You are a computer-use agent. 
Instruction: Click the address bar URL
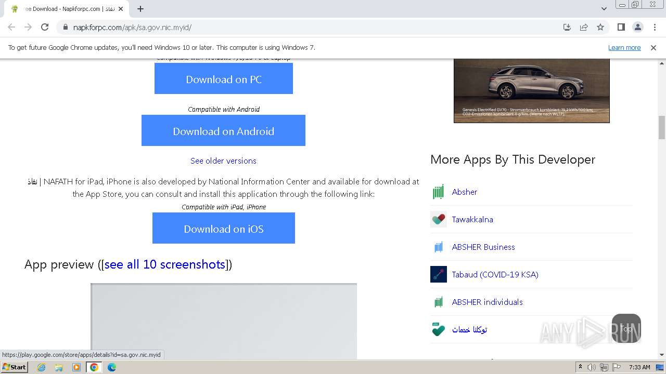pyautogui.click(x=132, y=28)
